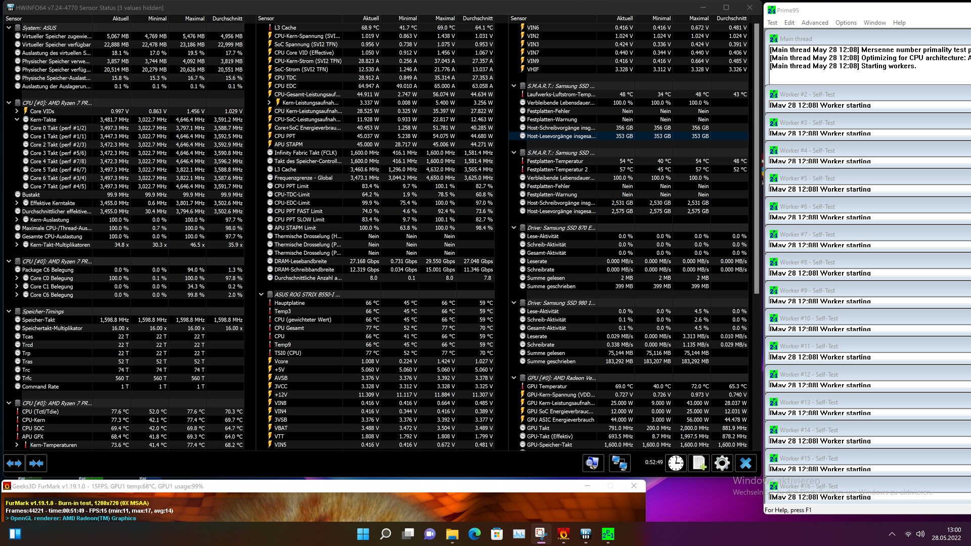The width and height of the screenshot is (971, 546).
Task: Select the Festplatten-Temperatur 2 row
Action: pos(629,169)
